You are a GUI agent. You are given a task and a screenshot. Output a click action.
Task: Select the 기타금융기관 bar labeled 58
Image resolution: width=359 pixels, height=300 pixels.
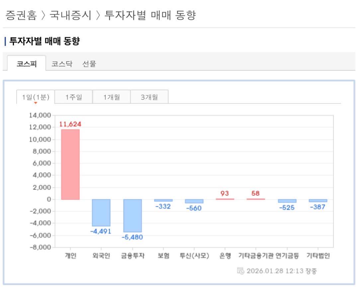point(256,199)
